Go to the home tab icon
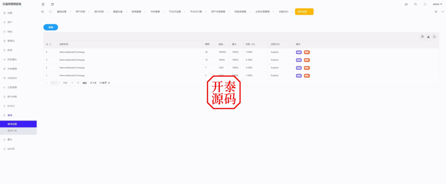446x184 pixels. 51,12
